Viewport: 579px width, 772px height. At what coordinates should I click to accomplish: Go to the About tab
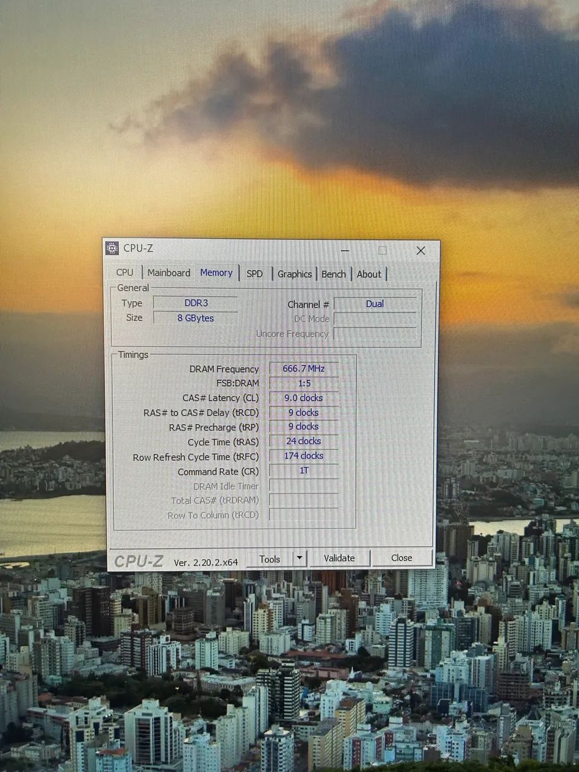point(369,274)
